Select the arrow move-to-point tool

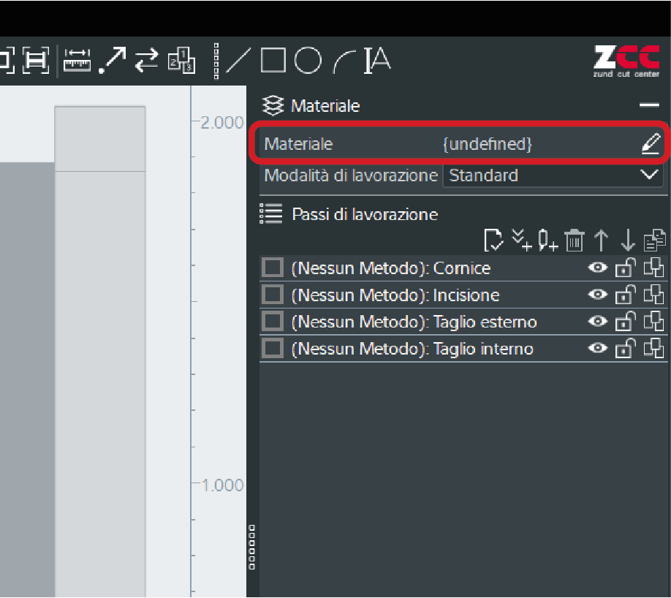[113, 60]
